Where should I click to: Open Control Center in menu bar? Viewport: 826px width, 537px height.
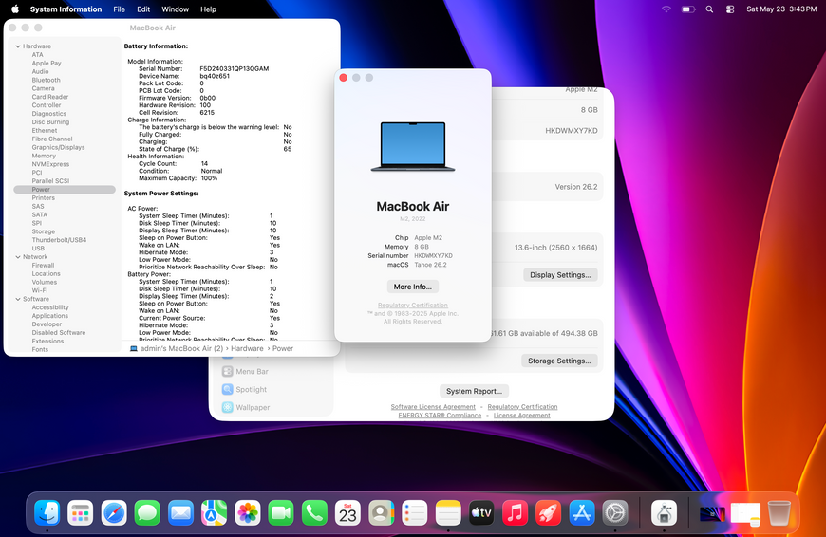click(x=730, y=9)
